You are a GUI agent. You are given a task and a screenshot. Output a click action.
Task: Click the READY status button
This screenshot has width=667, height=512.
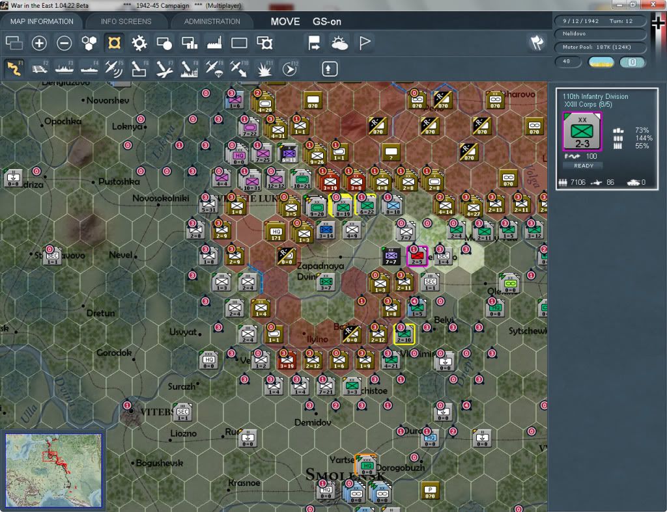583,166
